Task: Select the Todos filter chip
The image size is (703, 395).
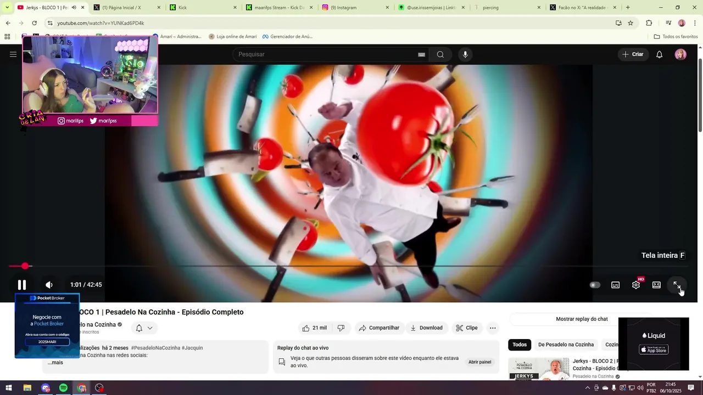Action: pyautogui.click(x=520, y=345)
